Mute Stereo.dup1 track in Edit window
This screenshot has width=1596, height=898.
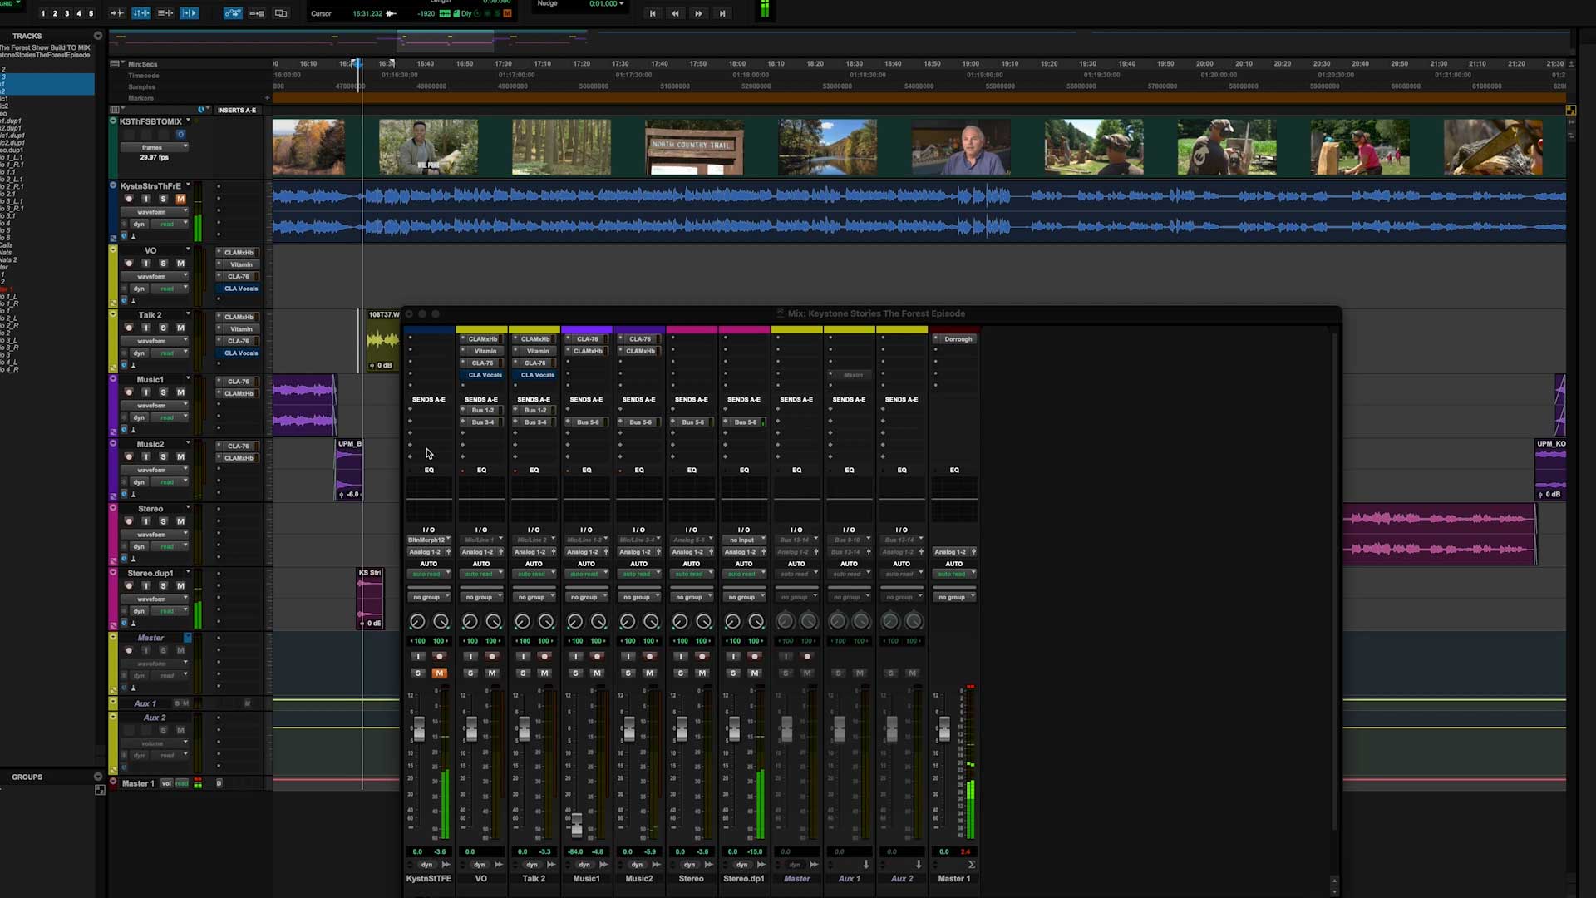click(x=180, y=586)
